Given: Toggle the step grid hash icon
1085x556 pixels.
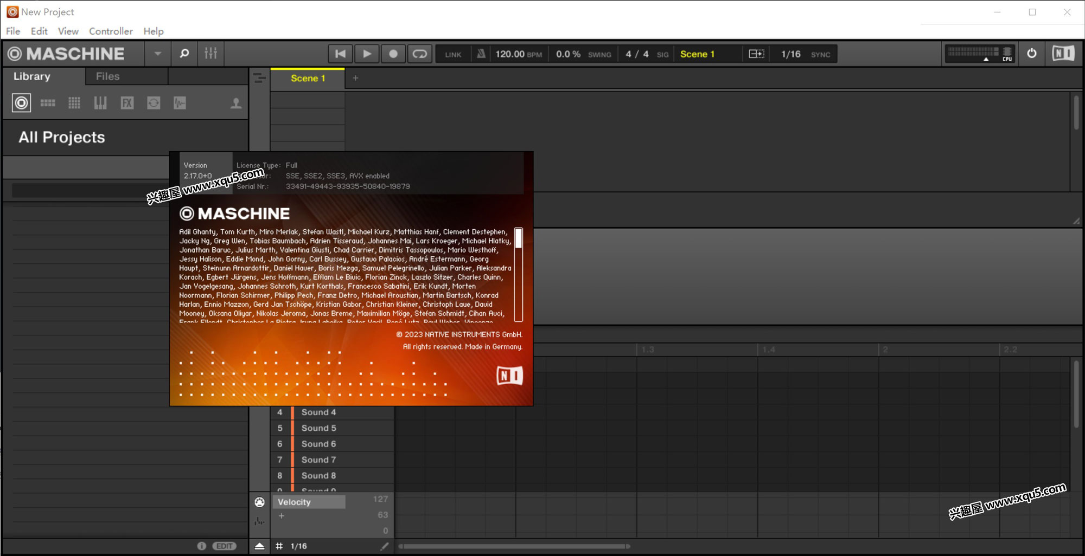Looking at the screenshot, I should pos(279,546).
